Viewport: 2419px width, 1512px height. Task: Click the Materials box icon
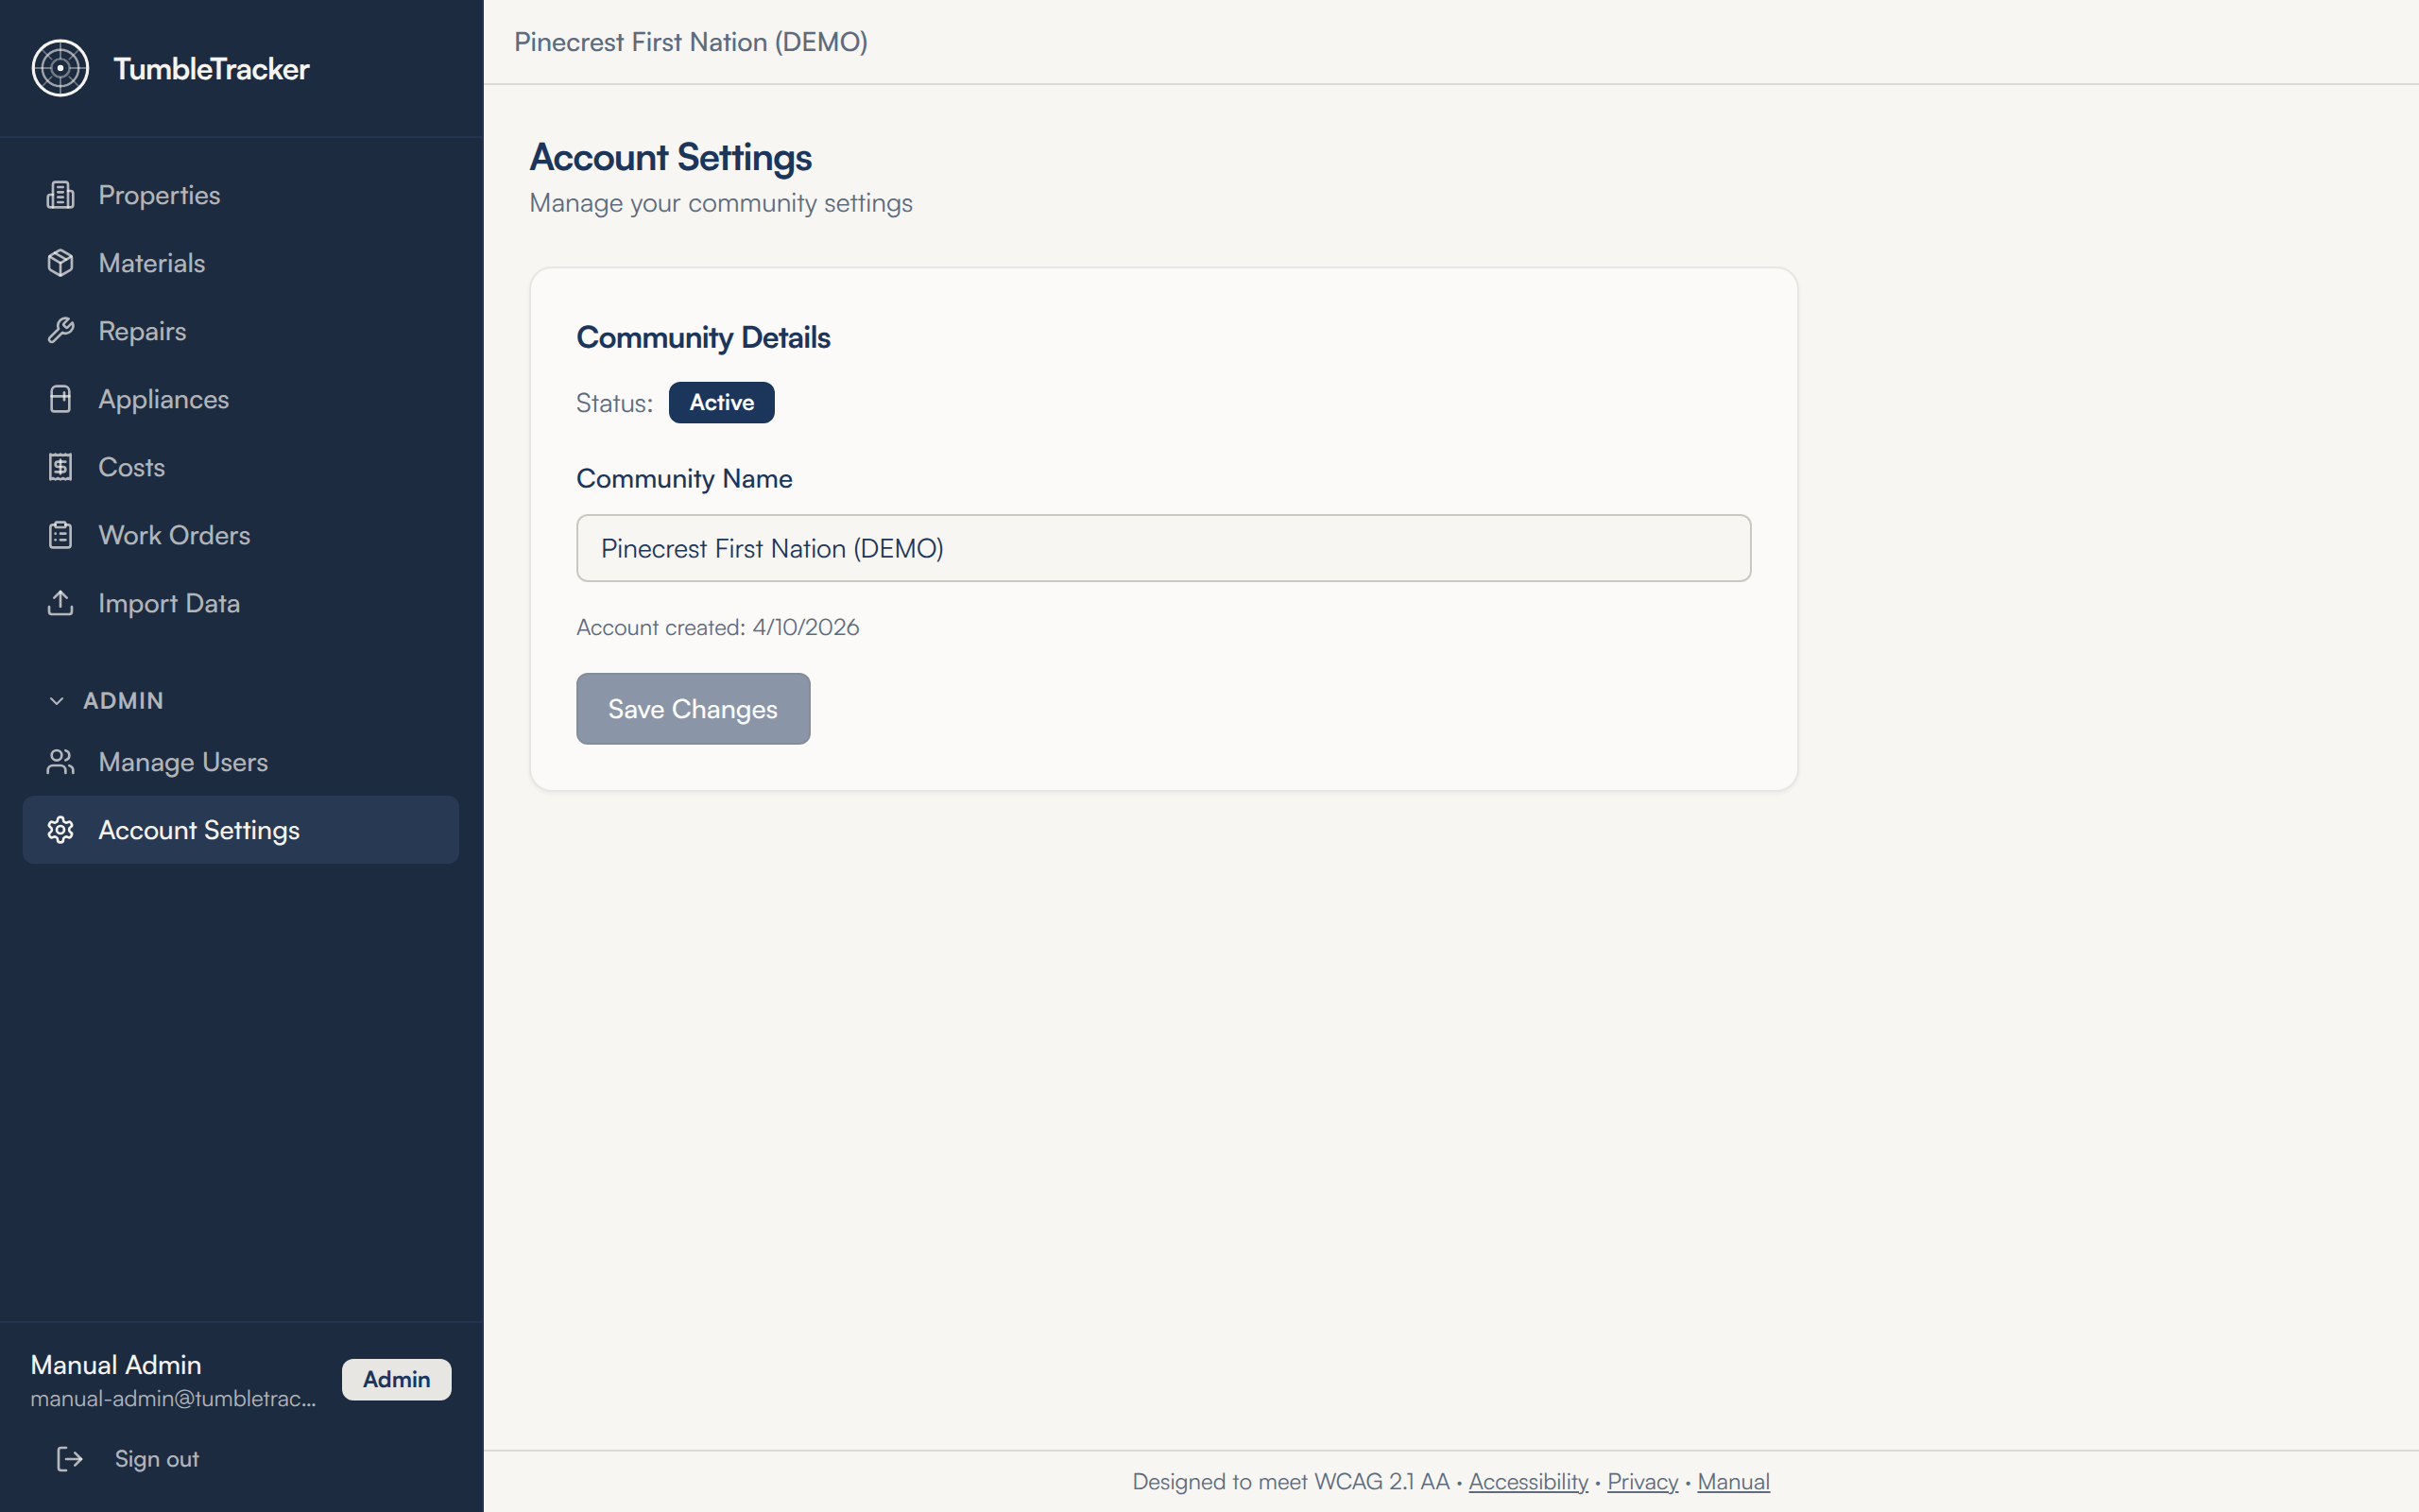pyautogui.click(x=60, y=263)
